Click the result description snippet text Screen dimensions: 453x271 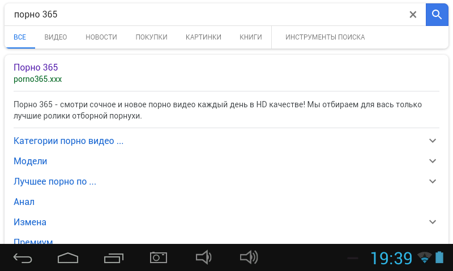(217, 110)
